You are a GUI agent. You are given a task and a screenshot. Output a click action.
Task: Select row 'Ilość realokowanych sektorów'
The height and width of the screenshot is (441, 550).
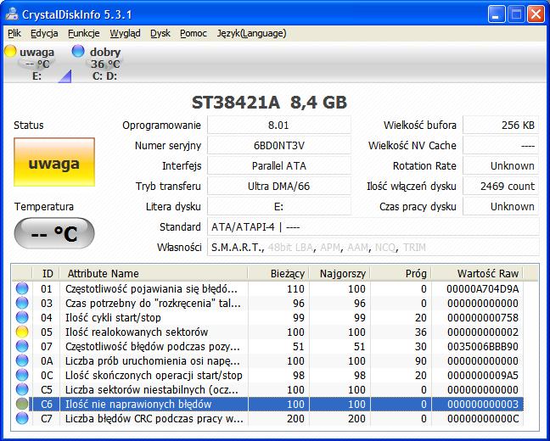[267, 332]
